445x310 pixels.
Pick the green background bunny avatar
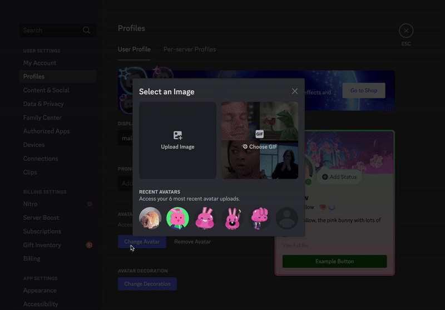click(177, 218)
